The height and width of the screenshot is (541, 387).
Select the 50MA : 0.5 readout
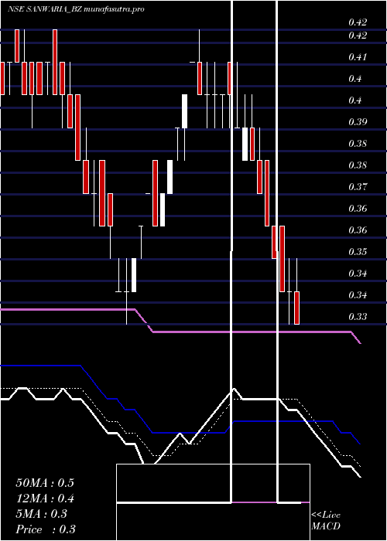tap(45, 483)
